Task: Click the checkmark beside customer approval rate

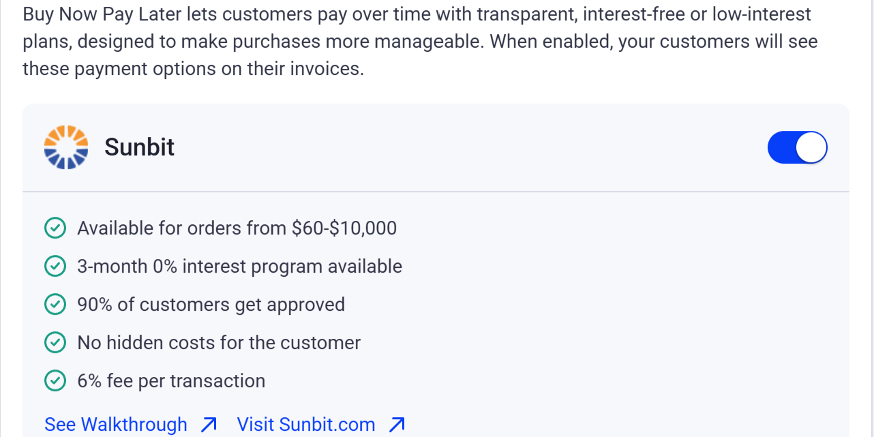Action: click(x=55, y=304)
